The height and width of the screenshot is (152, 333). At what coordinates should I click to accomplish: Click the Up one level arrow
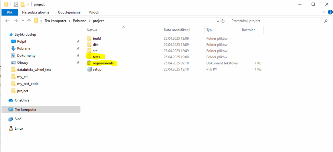tap(29, 21)
